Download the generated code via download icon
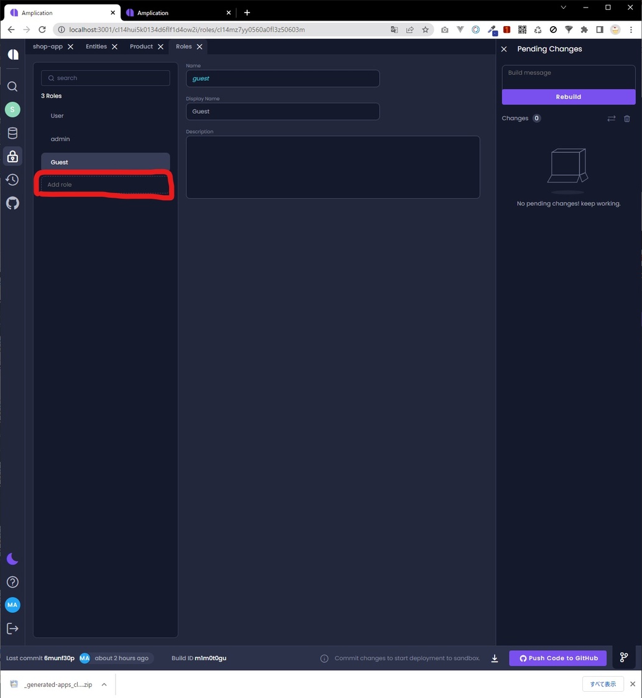642x698 pixels. pyautogui.click(x=495, y=658)
